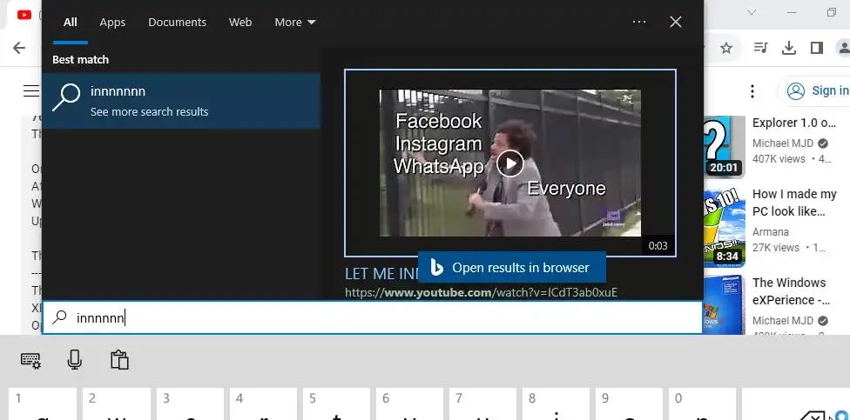Viewport: 850px width, 420px height.
Task: Open the Web search tab
Action: click(240, 23)
